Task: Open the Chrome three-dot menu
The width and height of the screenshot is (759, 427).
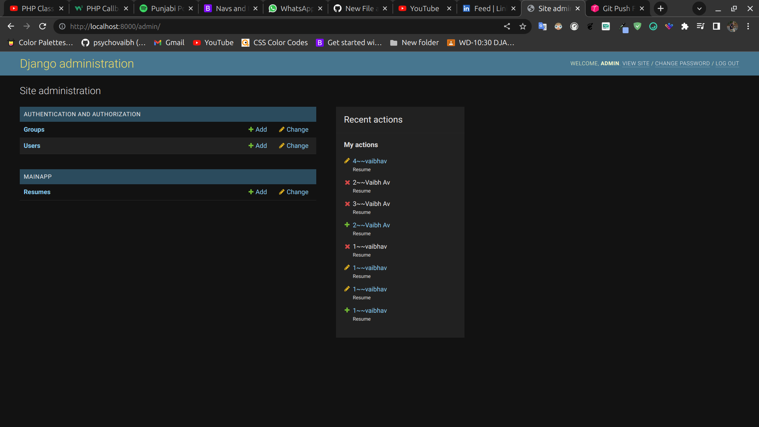Action: (x=748, y=26)
